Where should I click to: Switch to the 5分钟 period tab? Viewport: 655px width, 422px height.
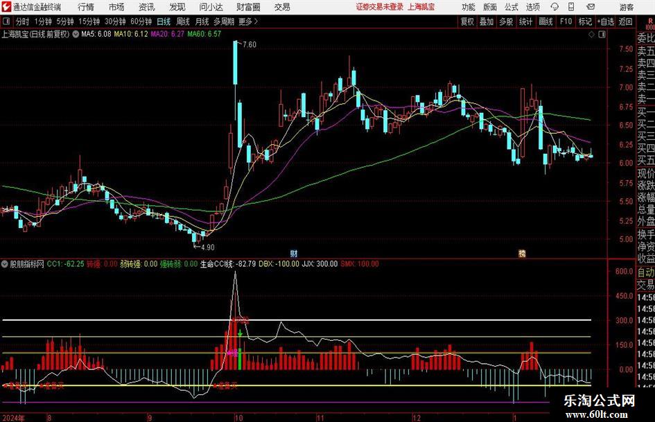click(x=65, y=21)
